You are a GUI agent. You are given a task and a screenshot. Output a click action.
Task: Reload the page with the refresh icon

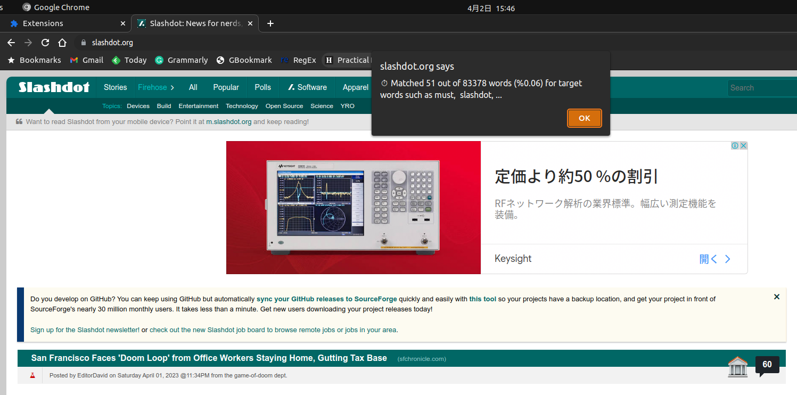[45, 43]
